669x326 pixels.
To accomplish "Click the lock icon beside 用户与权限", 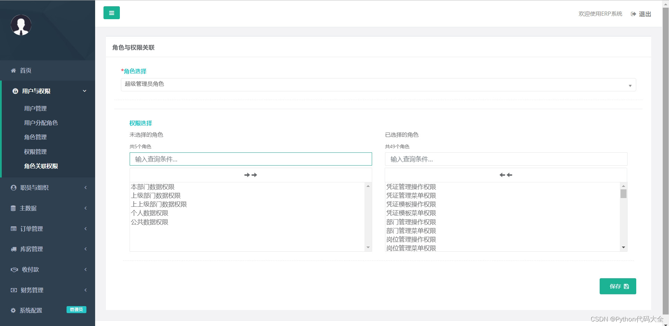I will coord(15,91).
